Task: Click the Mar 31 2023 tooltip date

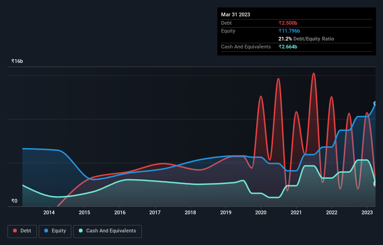Action: point(236,14)
